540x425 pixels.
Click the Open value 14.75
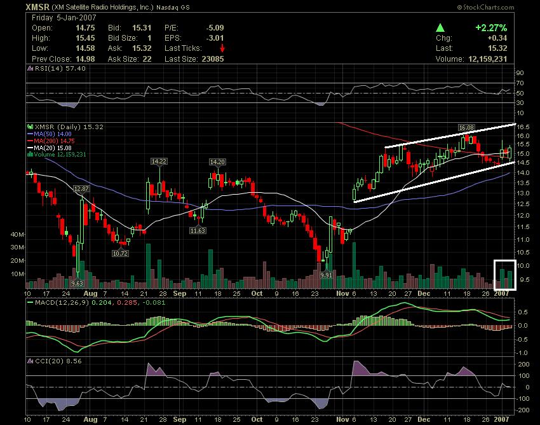(85, 28)
